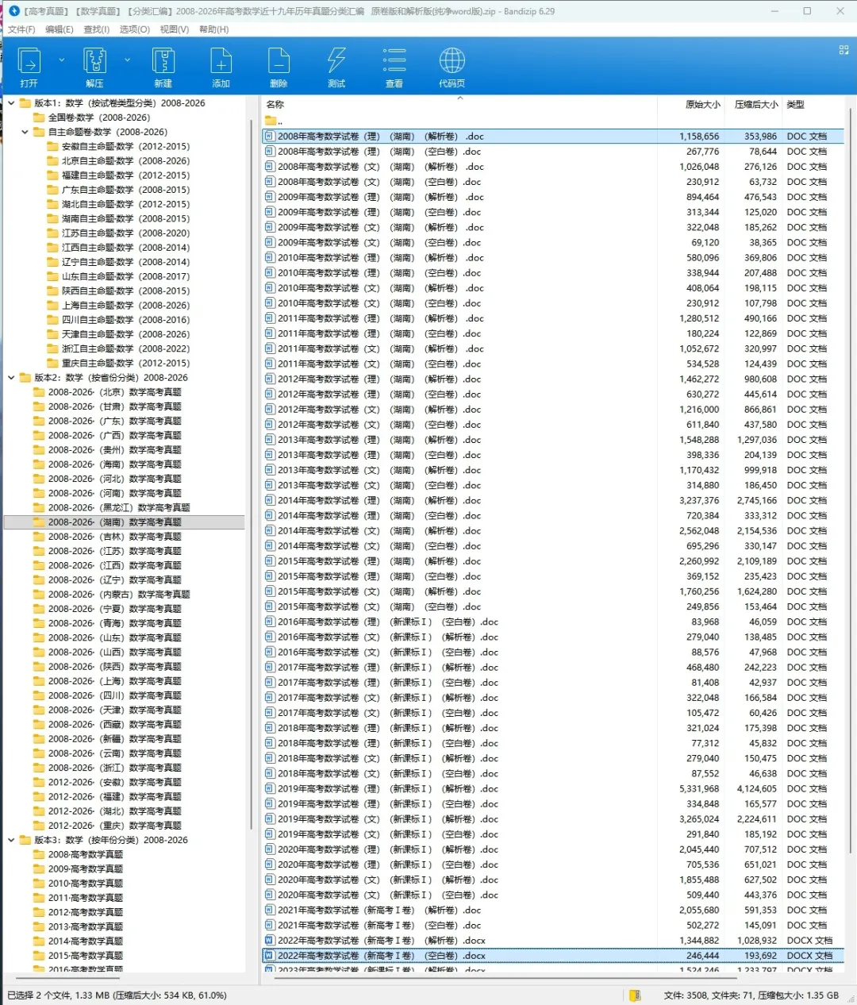
Task: Sort by 压缩后大小 column header
Action: [x=755, y=104]
